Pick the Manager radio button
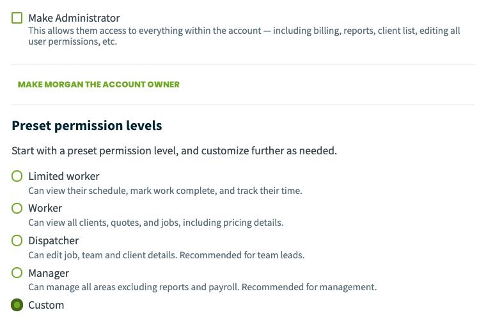The image size is (486, 324). pyautogui.click(x=17, y=273)
